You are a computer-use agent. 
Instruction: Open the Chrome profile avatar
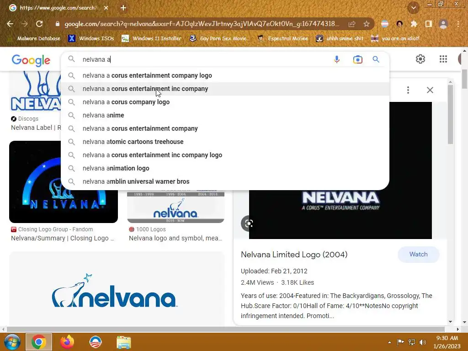[x=443, y=24]
